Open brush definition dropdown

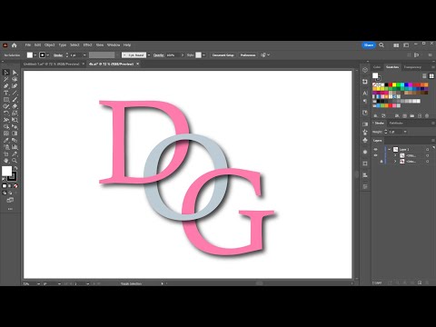pos(149,55)
